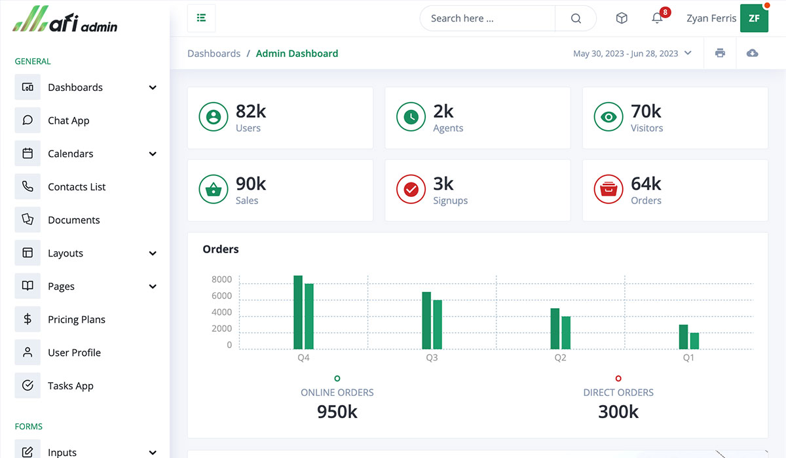The width and height of the screenshot is (786, 458).
Task: Click the Tasks App checkmark icon
Action: point(28,385)
